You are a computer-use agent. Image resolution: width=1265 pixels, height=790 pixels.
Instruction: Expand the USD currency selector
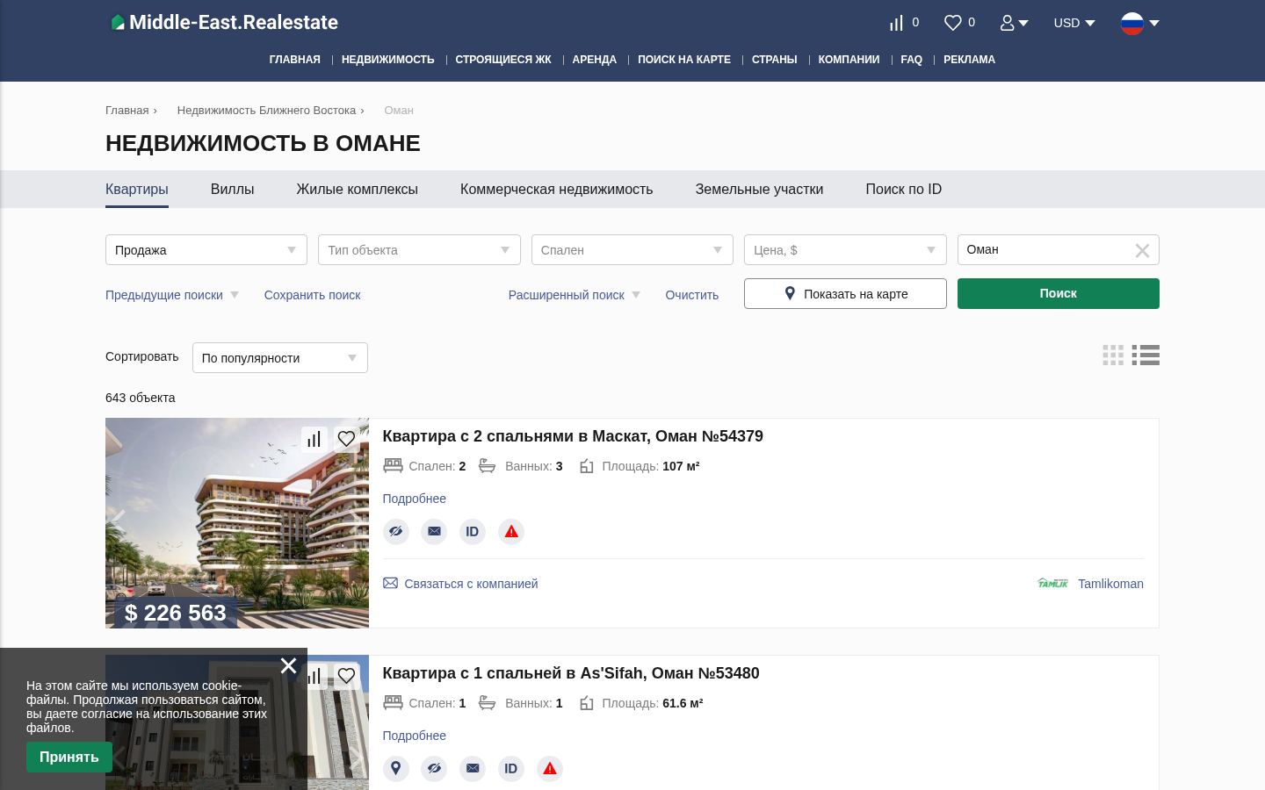point(1074,23)
